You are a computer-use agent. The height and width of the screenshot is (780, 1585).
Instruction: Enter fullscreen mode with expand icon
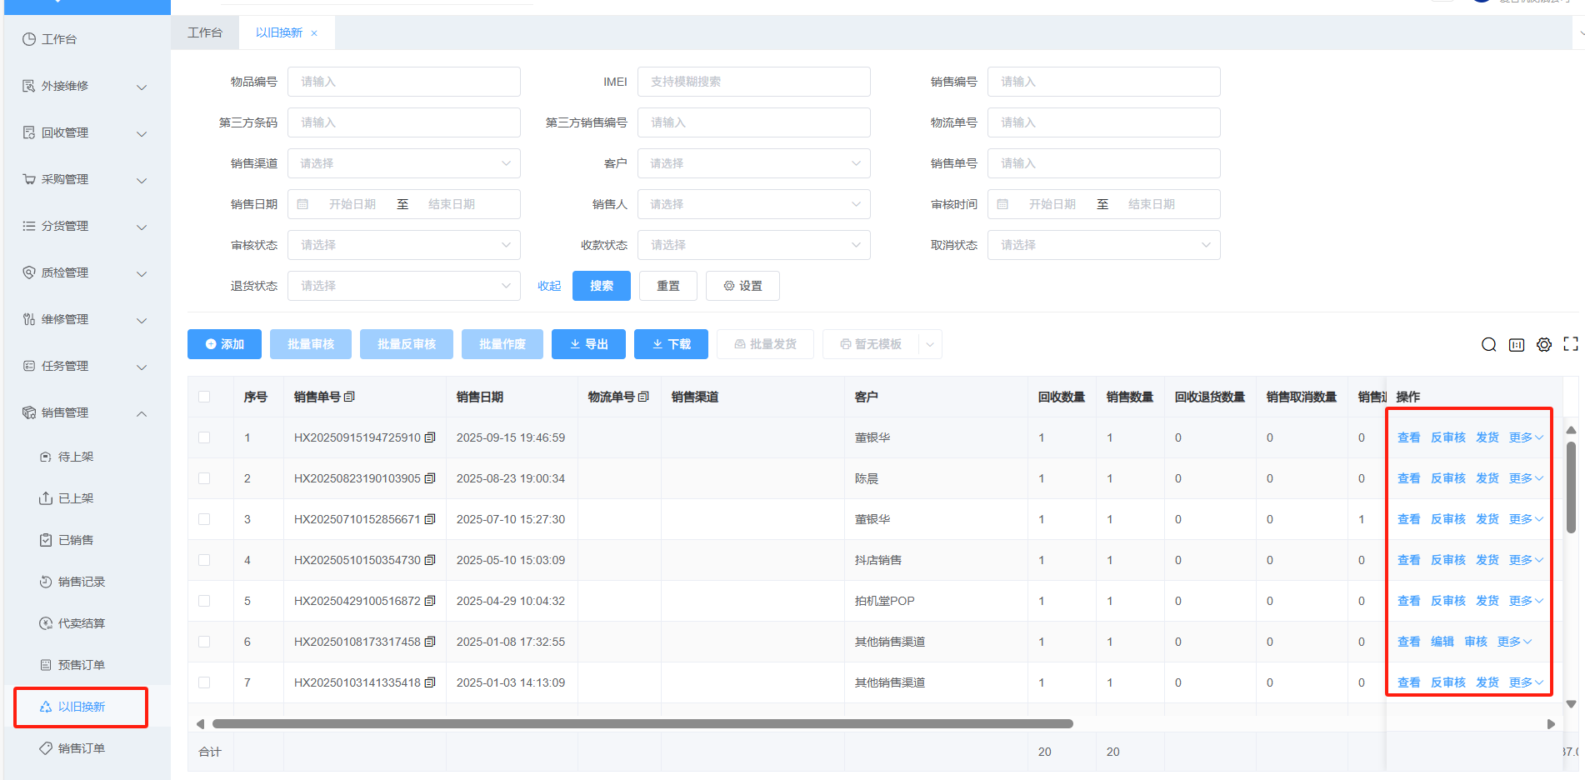pos(1571,344)
